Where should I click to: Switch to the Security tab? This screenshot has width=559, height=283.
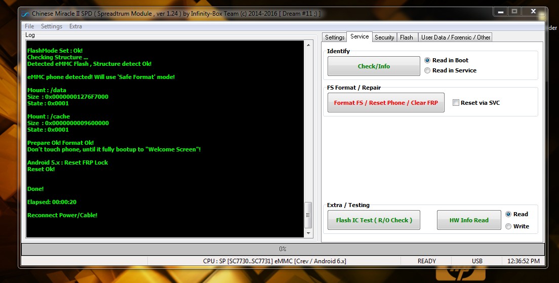(x=384, y=37)
